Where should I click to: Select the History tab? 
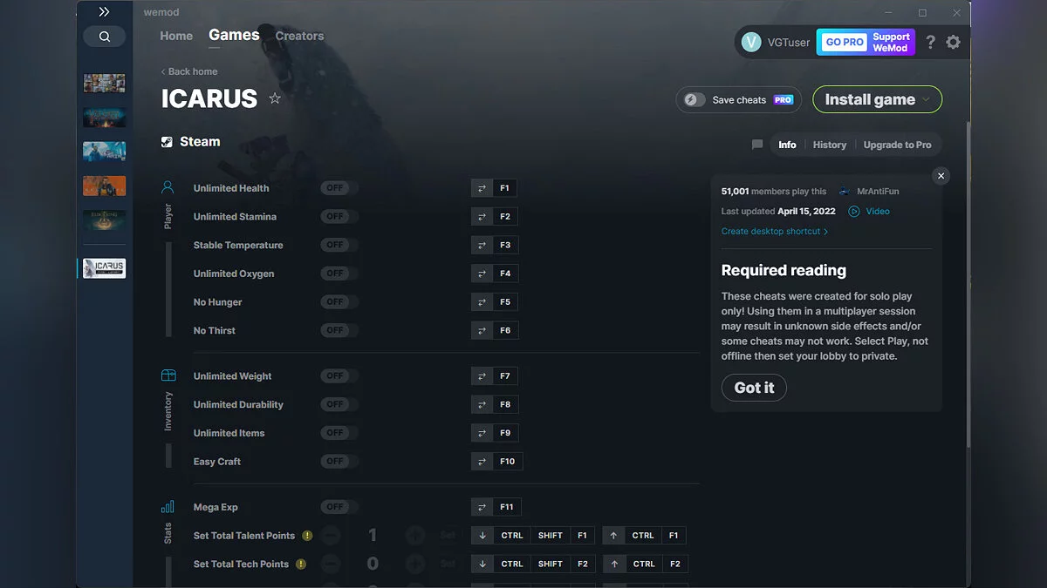pos(830,145)
